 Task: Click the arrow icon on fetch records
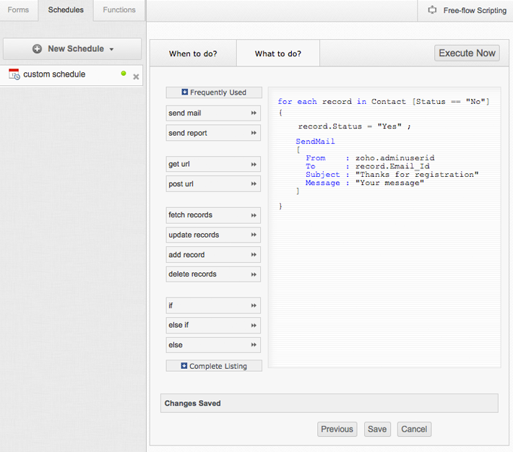254,215
